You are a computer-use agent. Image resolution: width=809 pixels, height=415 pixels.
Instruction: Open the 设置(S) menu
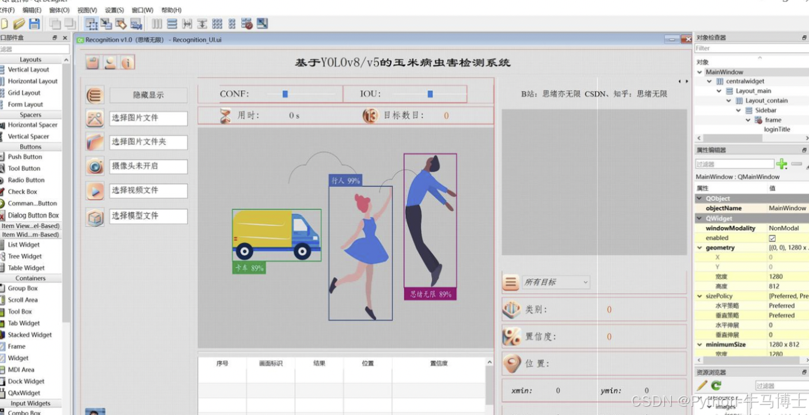115,10
